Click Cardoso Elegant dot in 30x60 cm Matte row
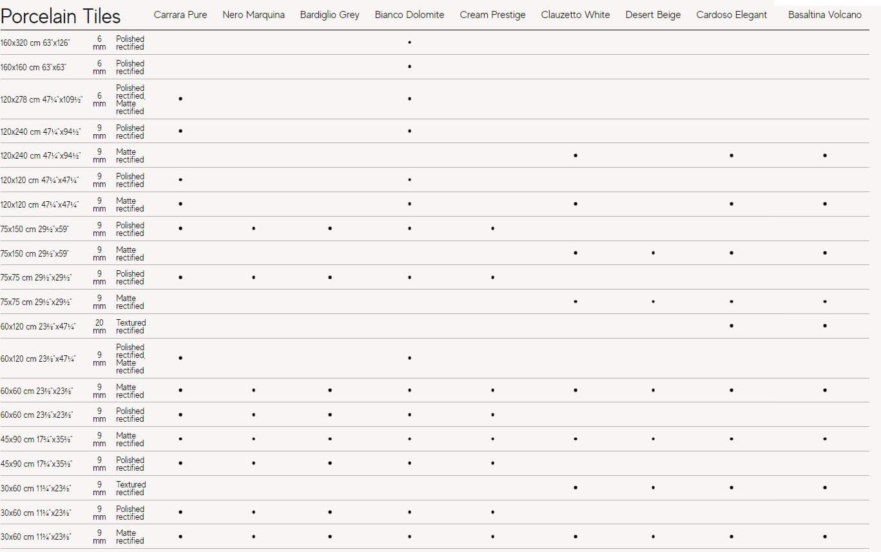This screenshot has width=881, height=552. [x=731, y=536]
